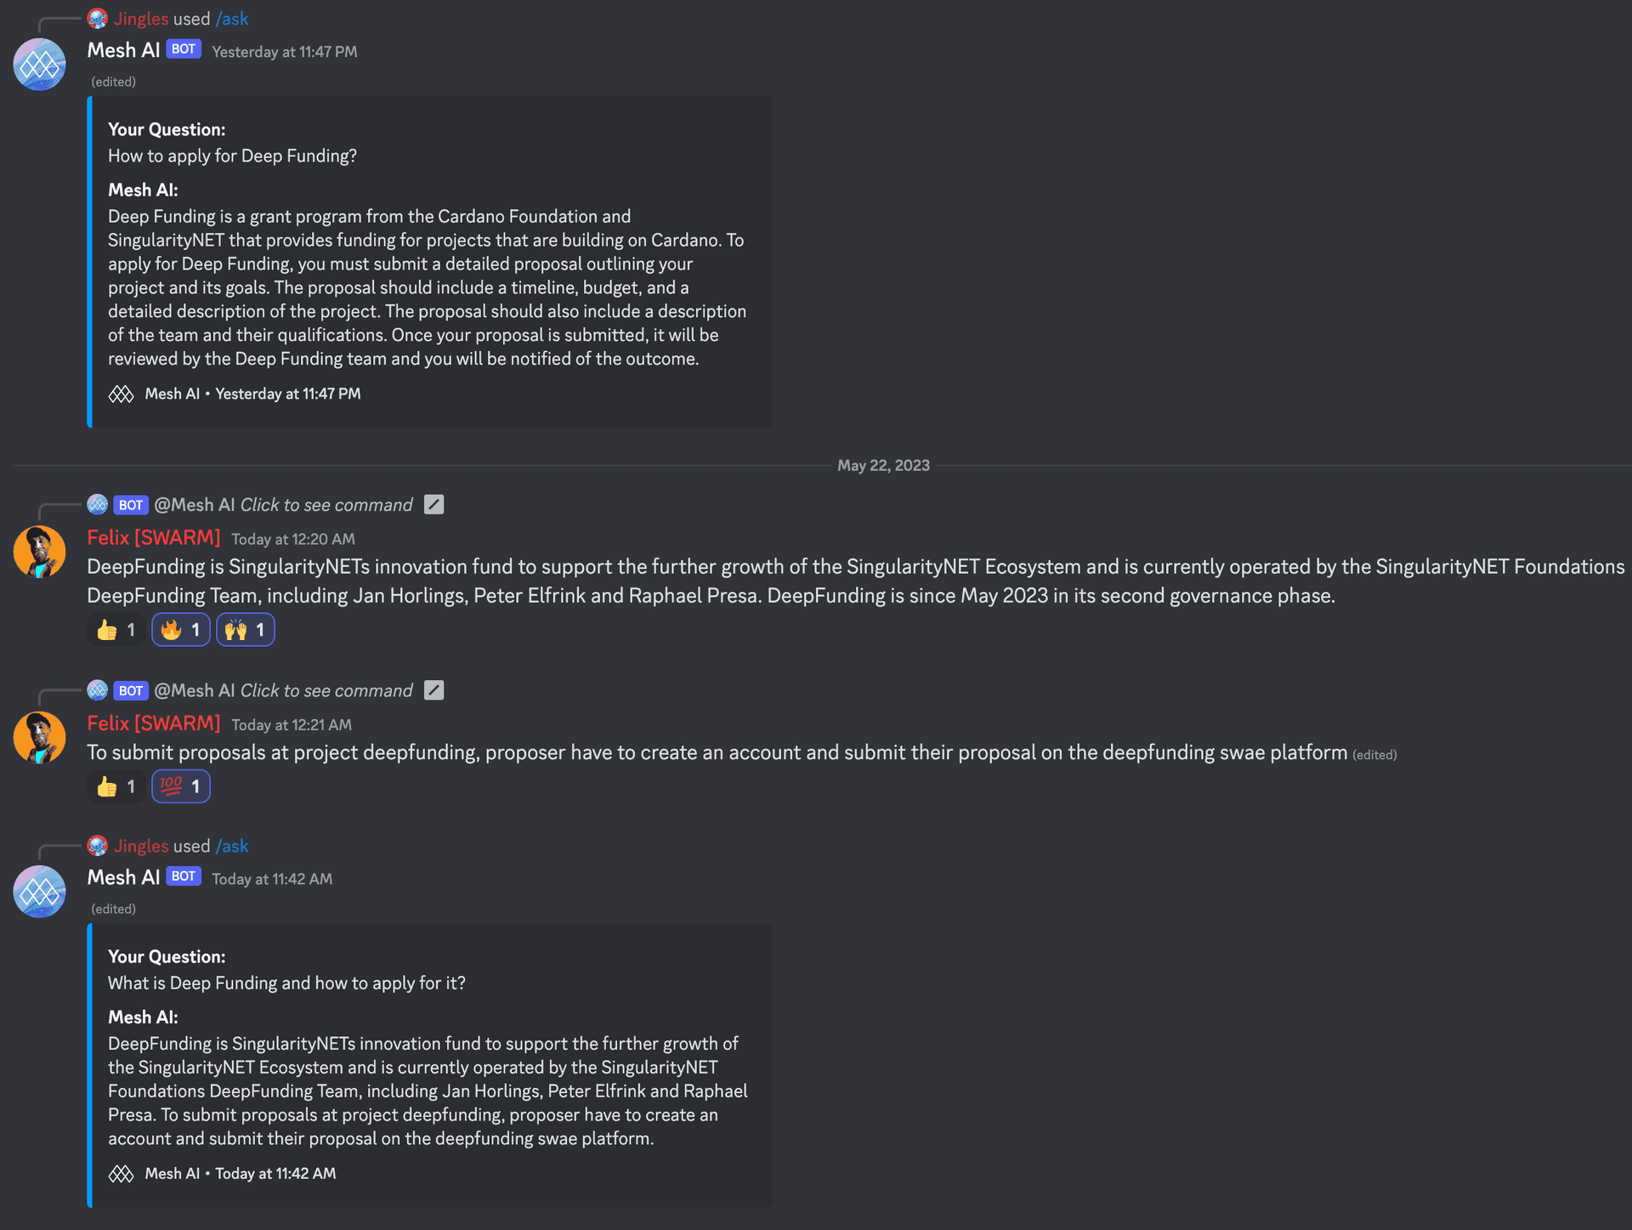The height and width of the screenshot is (1230, 1632).
Task: Open command icon beside first Click to see command
Action: point(433,505)
